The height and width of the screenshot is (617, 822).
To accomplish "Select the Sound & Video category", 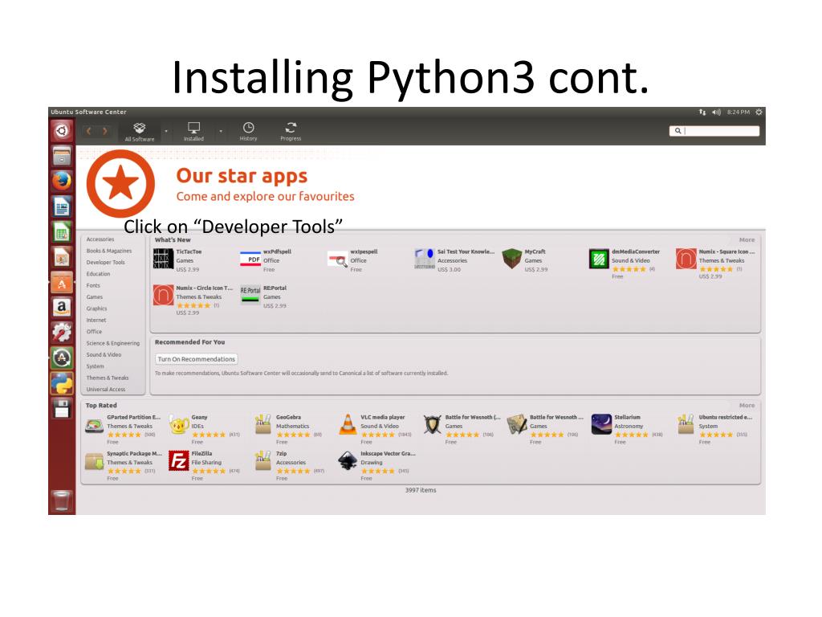I will click(104, 354).
